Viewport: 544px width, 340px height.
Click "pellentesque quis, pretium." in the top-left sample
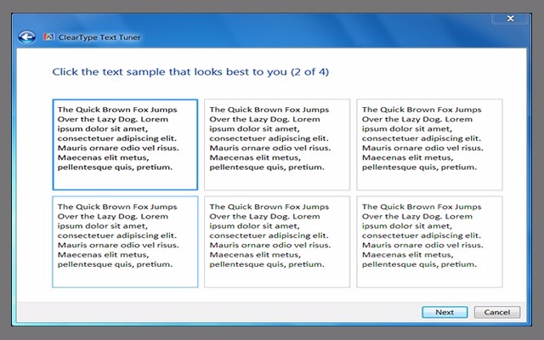(x=115, y=167)
